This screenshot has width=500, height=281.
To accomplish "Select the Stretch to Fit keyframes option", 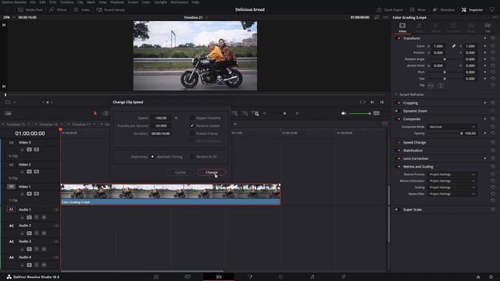I will 192,157.
